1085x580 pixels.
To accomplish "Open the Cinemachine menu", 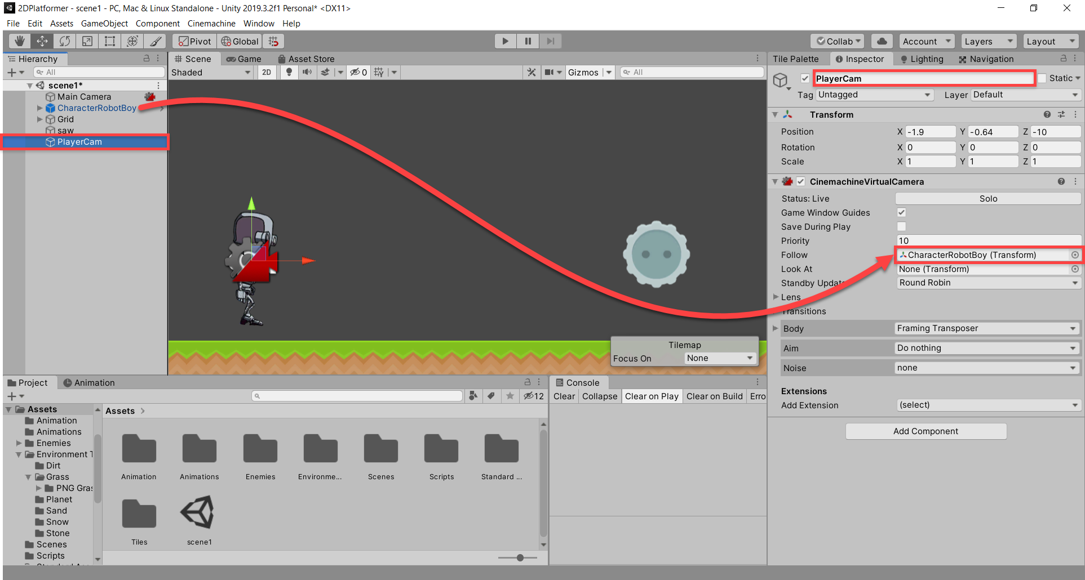I will (211, 24).
